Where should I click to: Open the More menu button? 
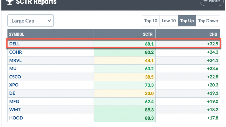(x=212, y=1)
